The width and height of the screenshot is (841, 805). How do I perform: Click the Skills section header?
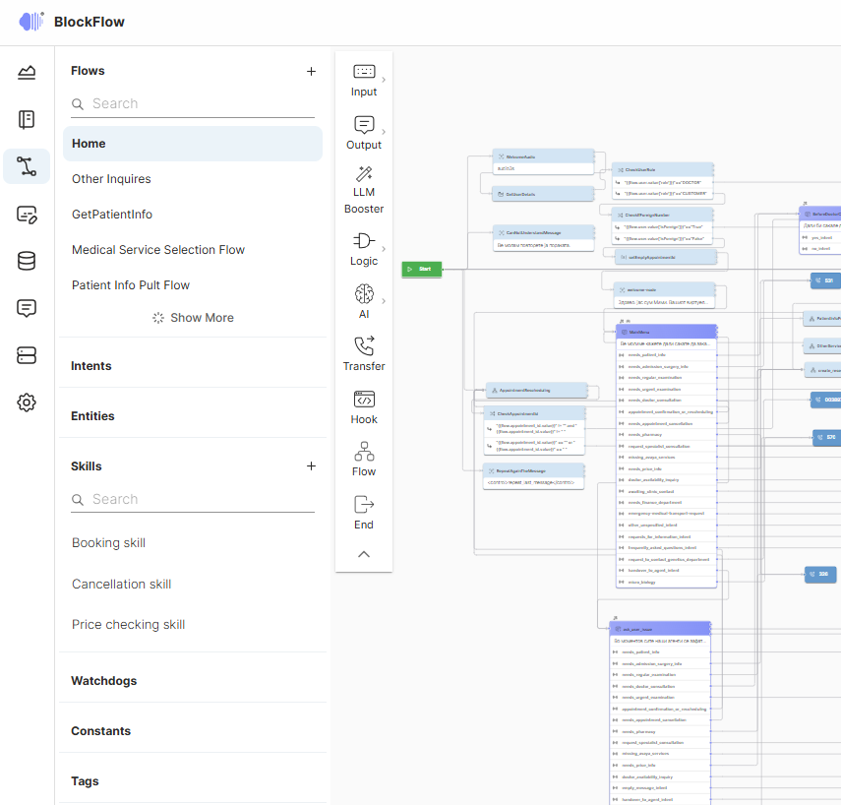[86, 465]
